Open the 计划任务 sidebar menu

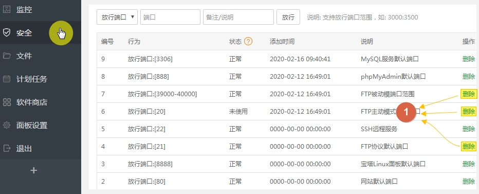click(x=41, y=79)
